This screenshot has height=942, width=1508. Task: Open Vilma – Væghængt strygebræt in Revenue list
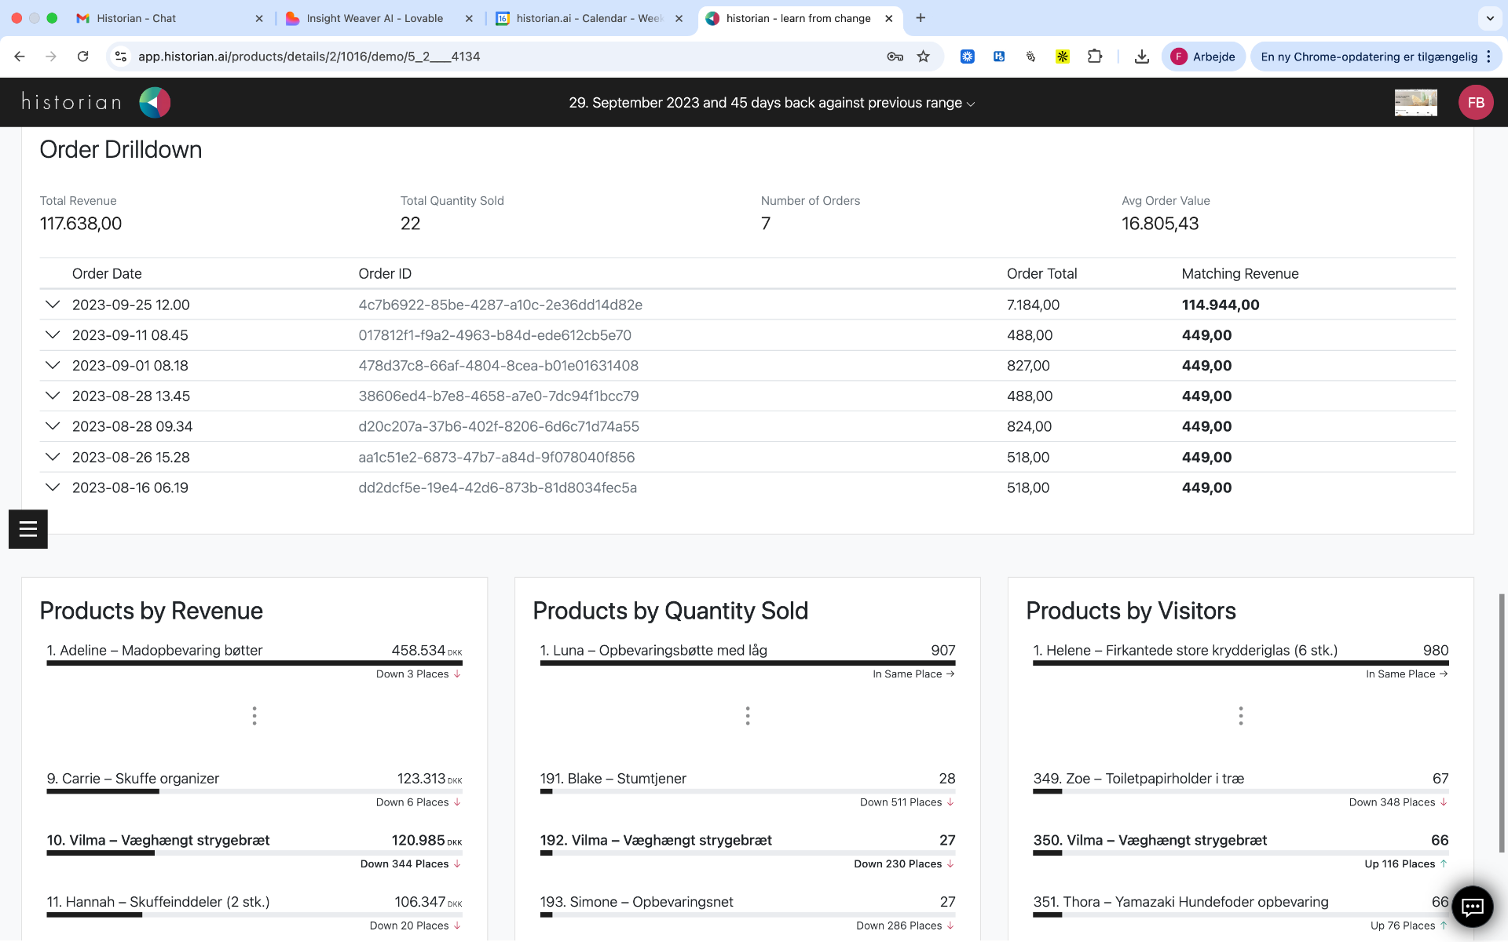pos(158,840)
